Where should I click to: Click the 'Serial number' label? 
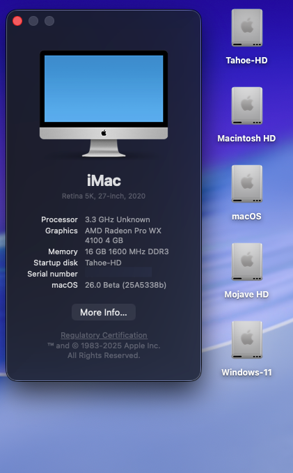tap(53, 274)
